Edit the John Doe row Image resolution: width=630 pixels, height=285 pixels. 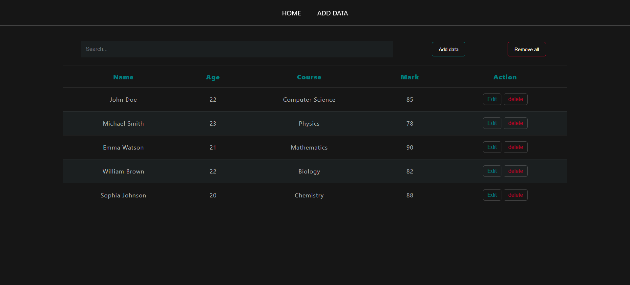pyautogui.click(x=492, y=99)
